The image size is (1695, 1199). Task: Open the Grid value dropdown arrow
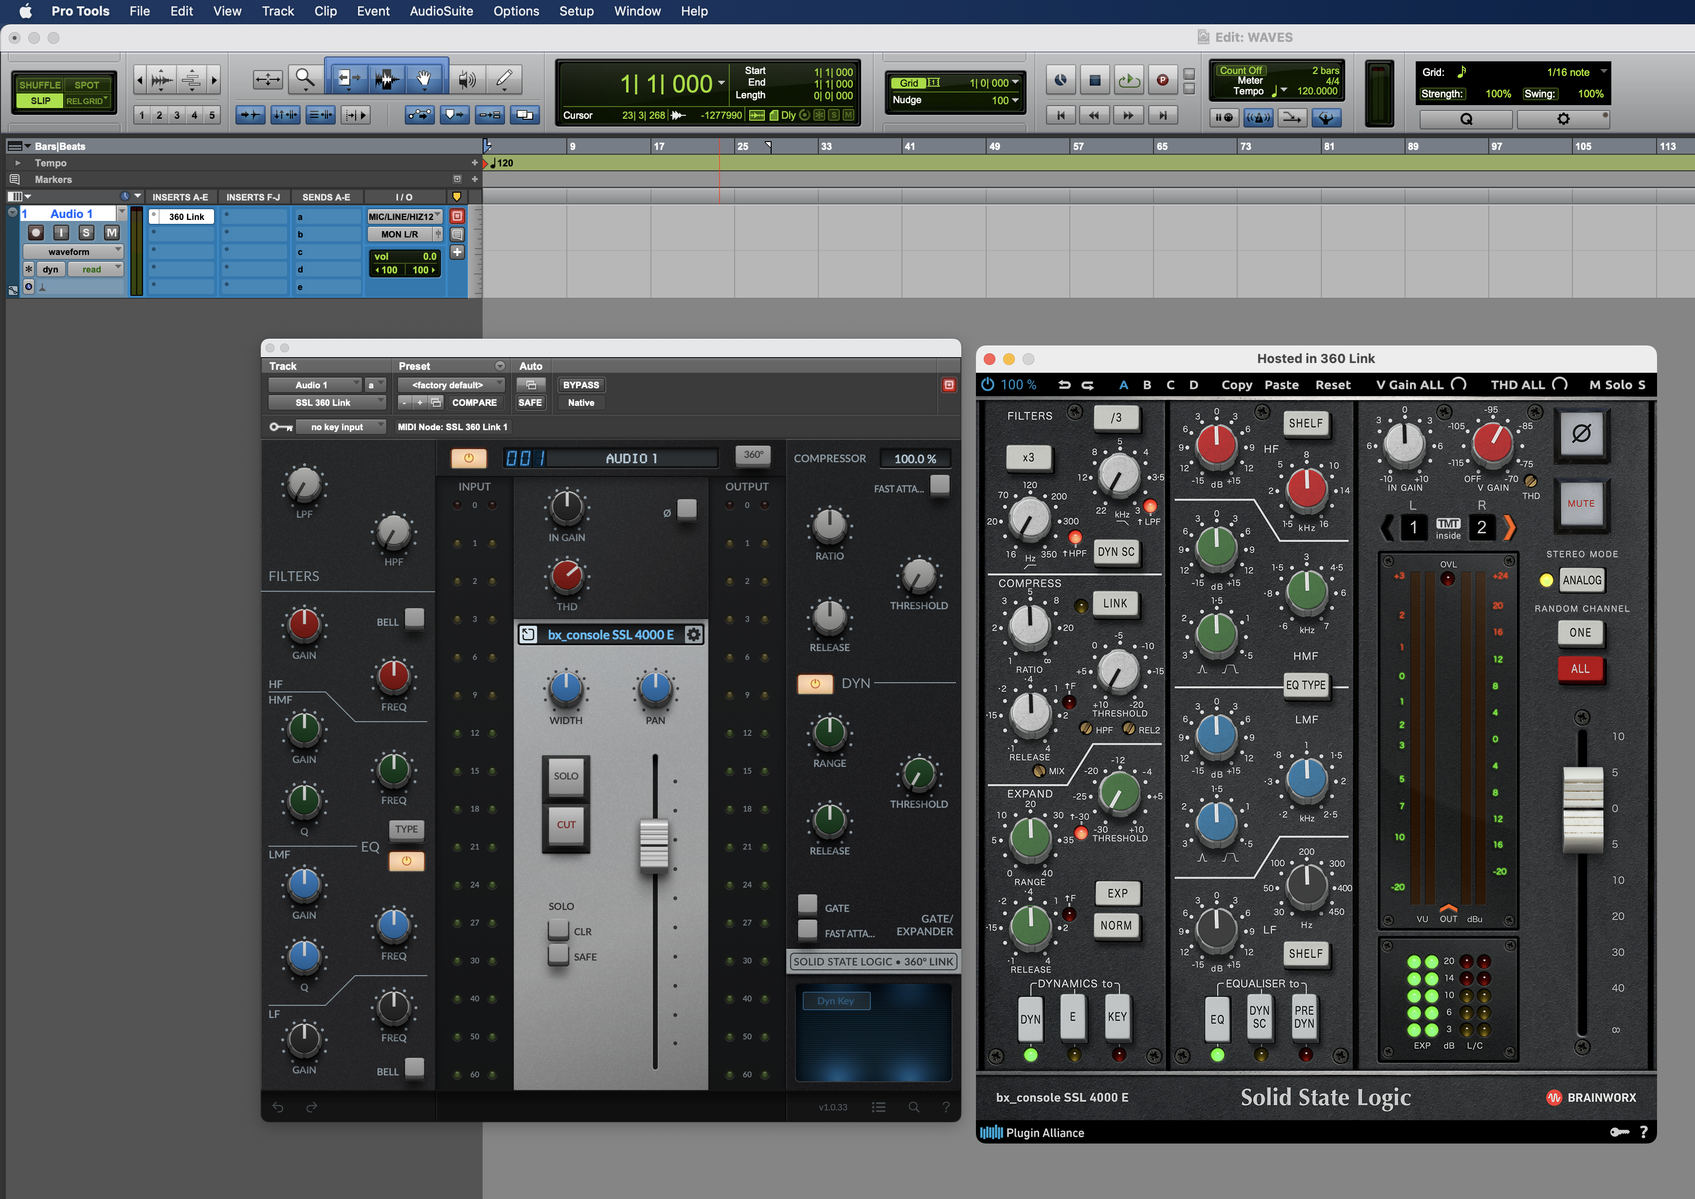(1016, 83)
